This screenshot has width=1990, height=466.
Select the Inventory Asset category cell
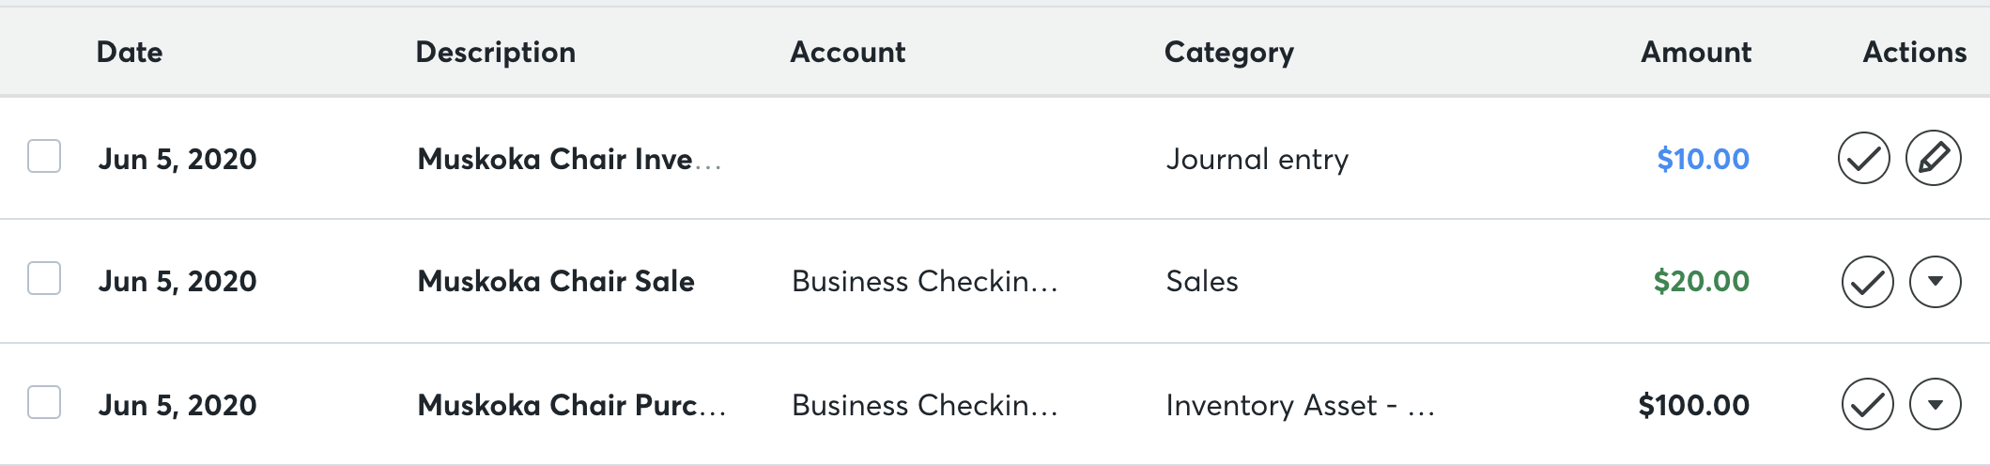tap(1300, 406)
